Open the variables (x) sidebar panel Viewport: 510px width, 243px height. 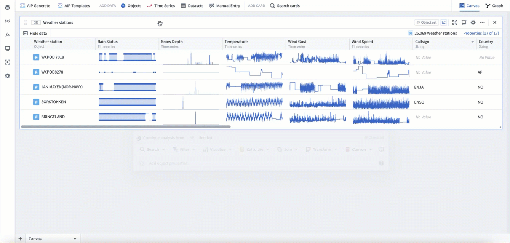7,21
